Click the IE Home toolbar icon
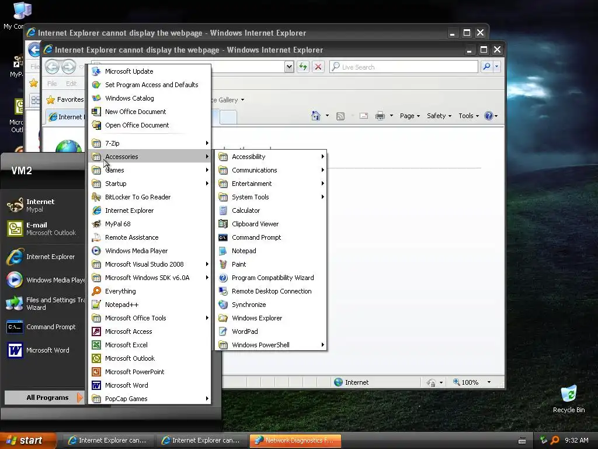 point(316,116)
